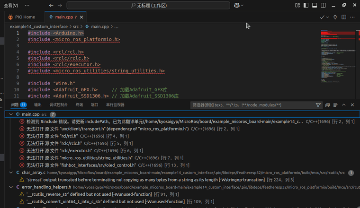Toggle the secondary side bar
Screen dimensions: 360x208
(323, 5)
